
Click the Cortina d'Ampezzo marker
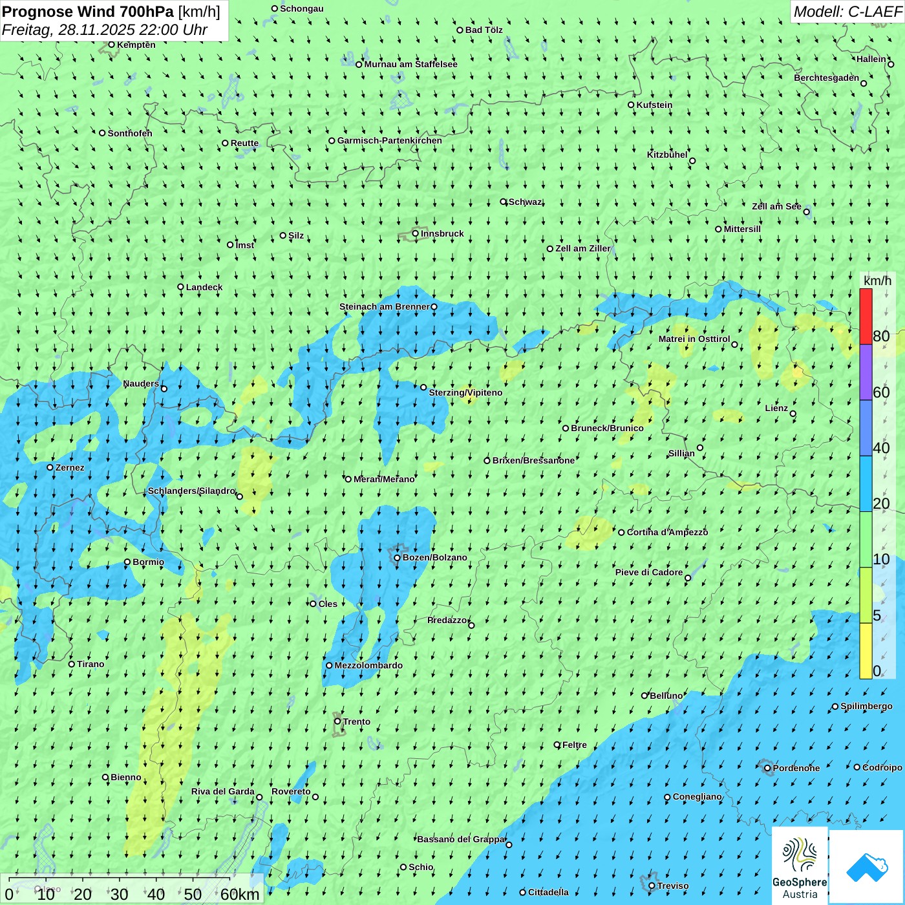point(622,532)
